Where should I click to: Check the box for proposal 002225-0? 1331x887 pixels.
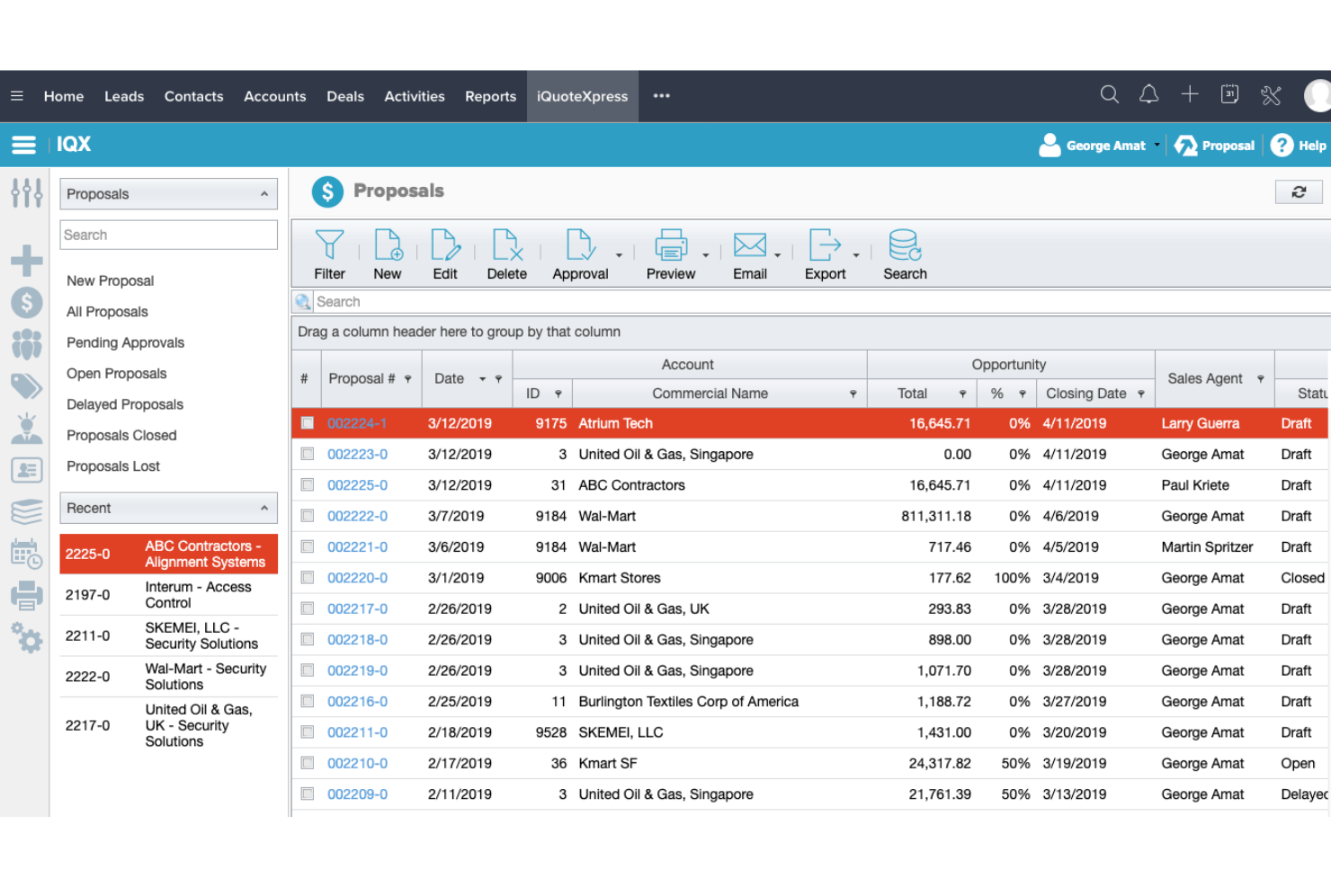[308, 484]
